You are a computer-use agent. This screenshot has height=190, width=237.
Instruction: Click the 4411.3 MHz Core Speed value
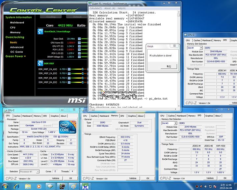pos(28,155)
